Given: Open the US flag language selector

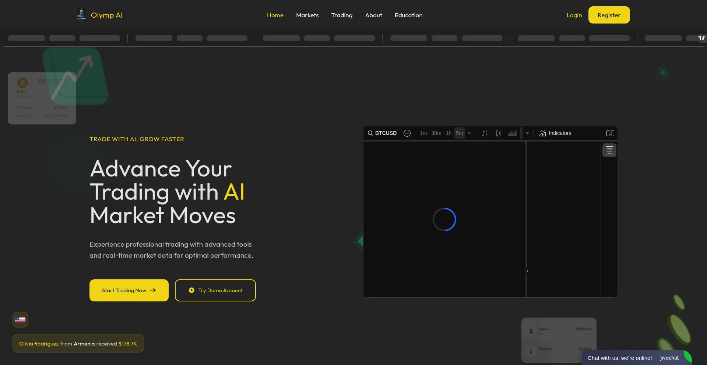Looking at the screenshot, I should (x=20, y=320).
